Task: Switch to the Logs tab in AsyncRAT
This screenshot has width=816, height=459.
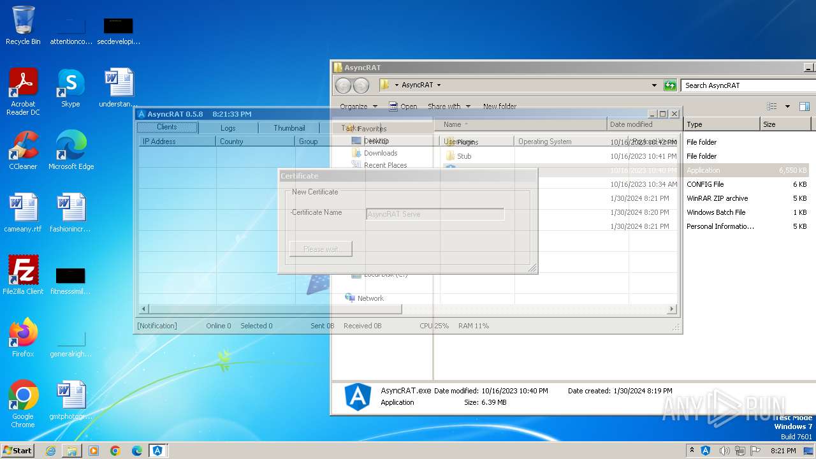Action: point(228,128)
